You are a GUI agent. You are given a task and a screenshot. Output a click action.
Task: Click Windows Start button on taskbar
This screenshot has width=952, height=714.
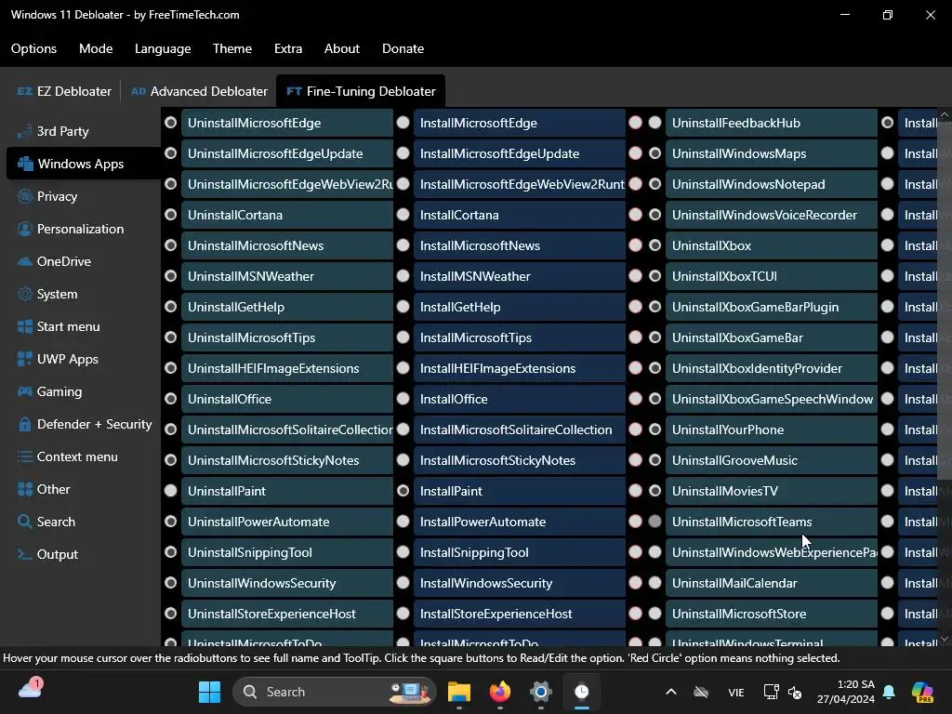209,692
